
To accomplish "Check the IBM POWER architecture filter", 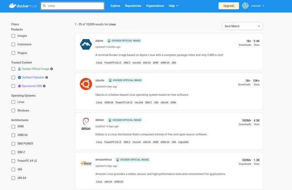I will pos(13,144).
